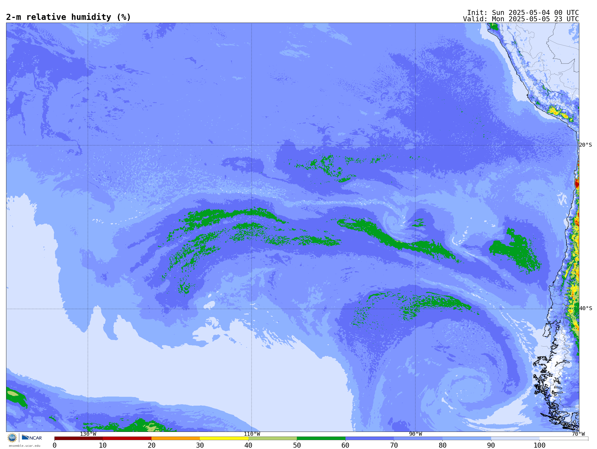Click the colorbar tick label 30
This screenshot has width=597, height=449.
(x=200, y=445)
